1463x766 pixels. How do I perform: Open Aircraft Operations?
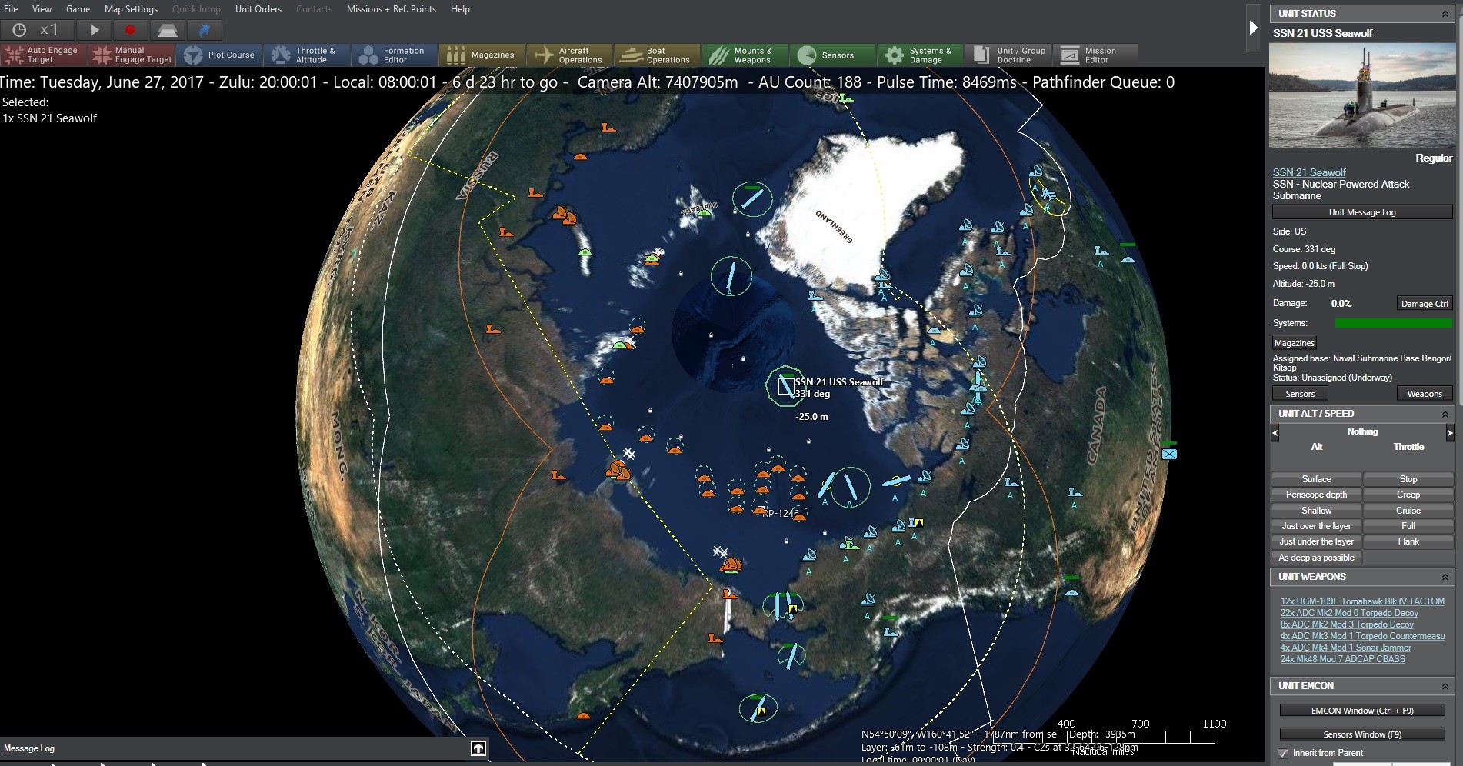569,55
